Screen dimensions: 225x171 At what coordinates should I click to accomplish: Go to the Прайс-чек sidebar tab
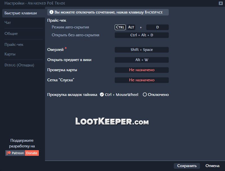14,45
